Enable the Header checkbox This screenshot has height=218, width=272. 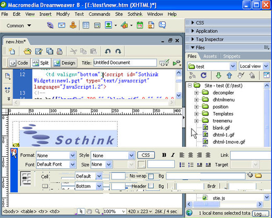click(151, 186)
